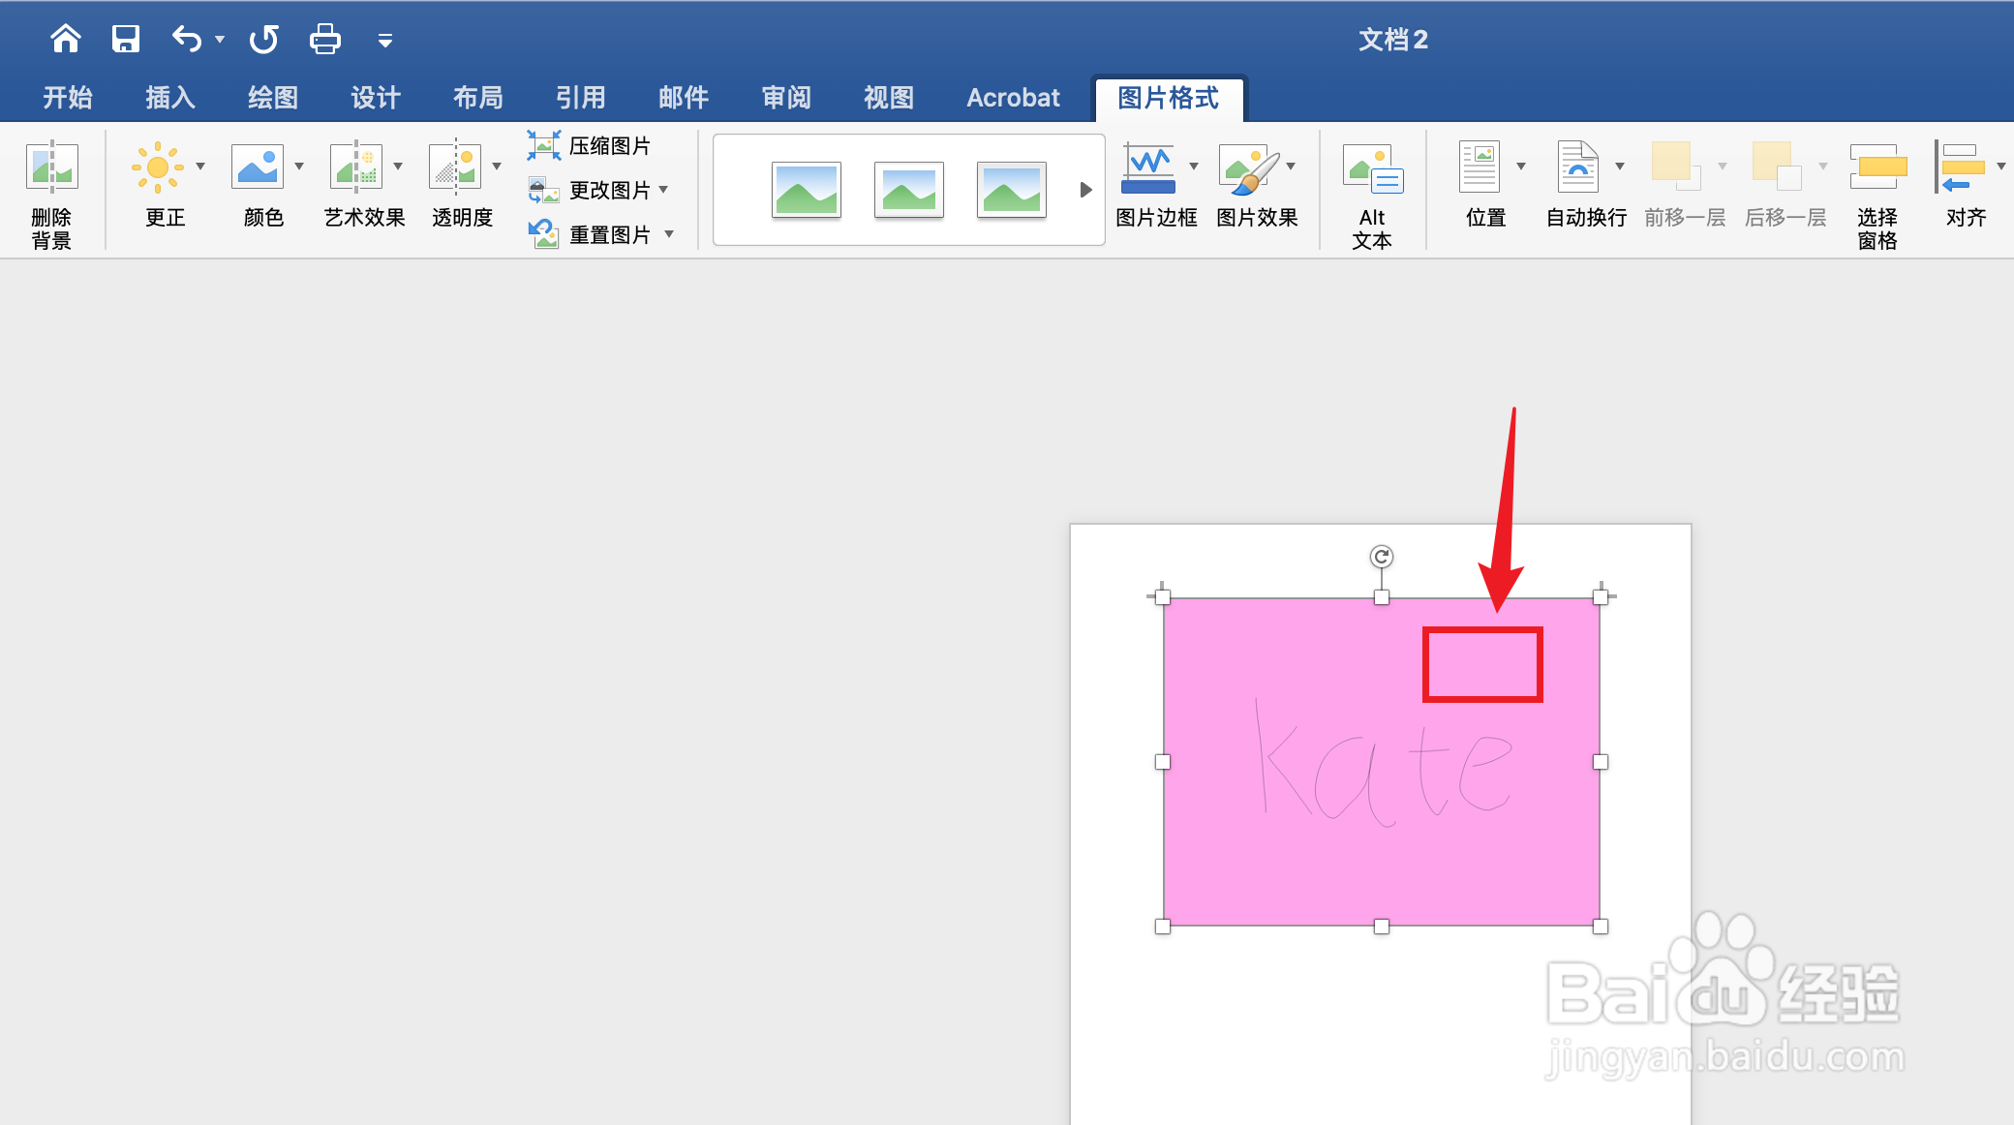The height and width of the screenshot is (1125, 2014).
Task: Expand the 图片边框 dropdown arrow
Action: (1194, 167)
